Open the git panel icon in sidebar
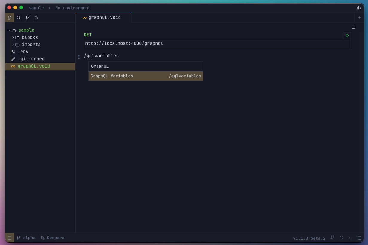Image resolution: width=368 pixels, height=245 pixels. (27, 17)
